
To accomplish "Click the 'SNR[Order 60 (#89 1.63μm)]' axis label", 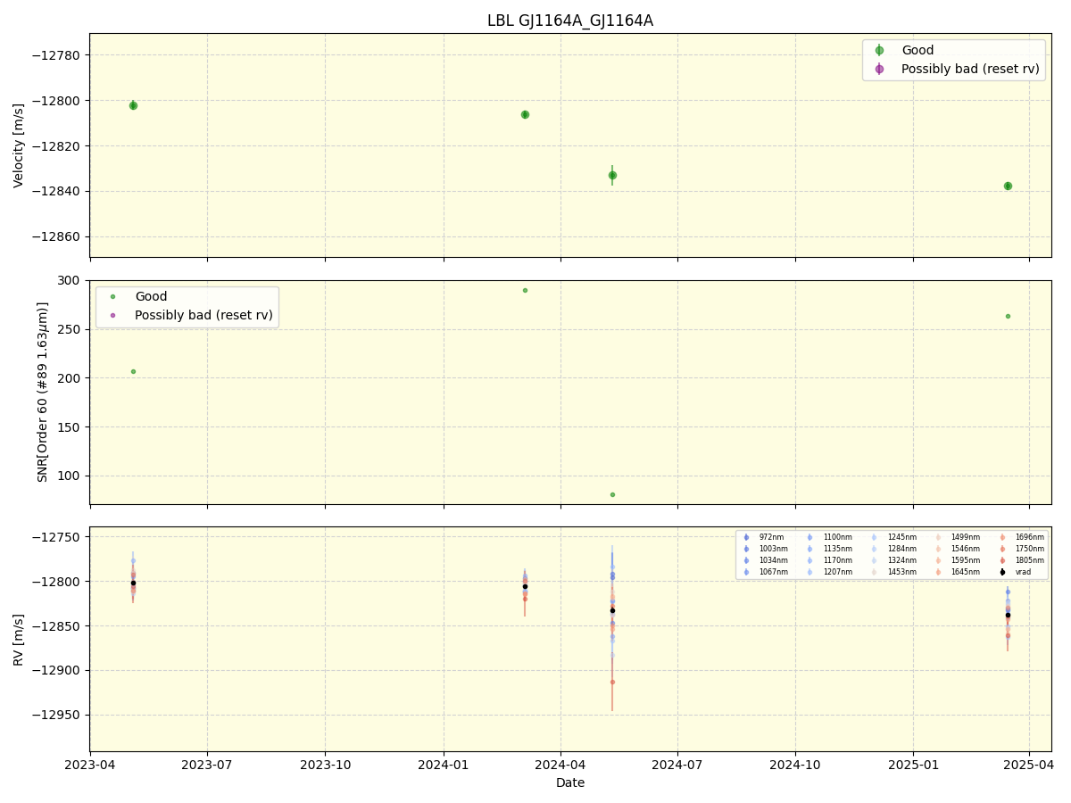I will (x=43, y=392).
